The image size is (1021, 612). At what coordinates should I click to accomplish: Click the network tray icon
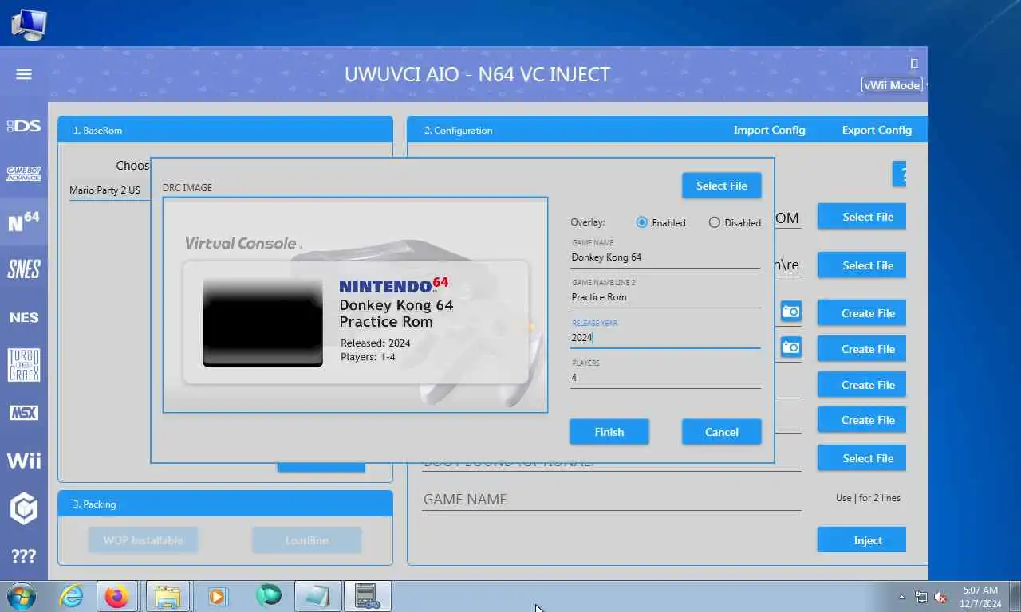pyautogui.click(x=921, y=597)
